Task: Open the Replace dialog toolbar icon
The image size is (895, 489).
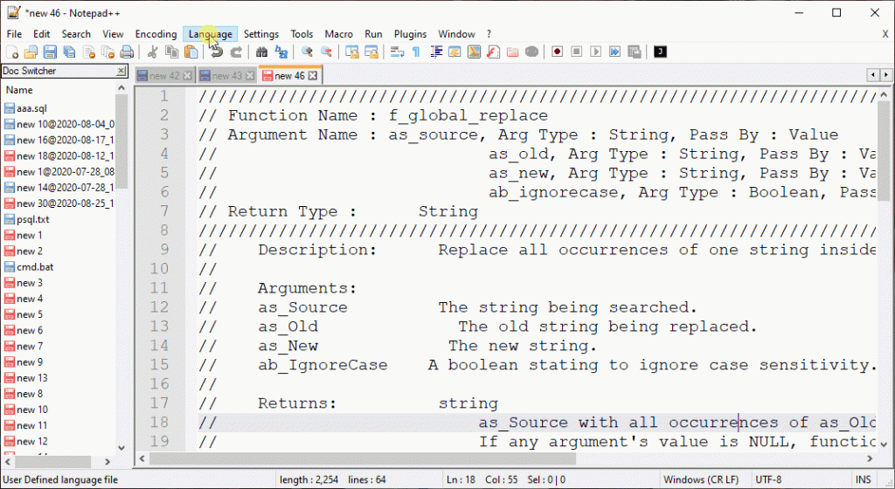Action: pos(281,52)
